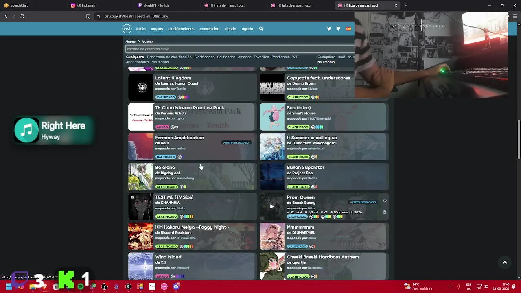Open Spotify from the taskbar
The height and width of the screenshot is (293, 521).
click(81, 286)
